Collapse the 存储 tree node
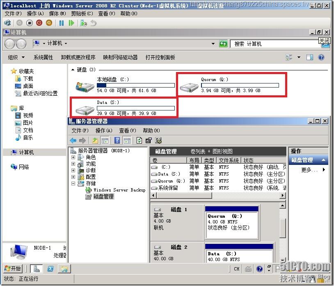This screenshot has width=334, height=286. (73, 184)
